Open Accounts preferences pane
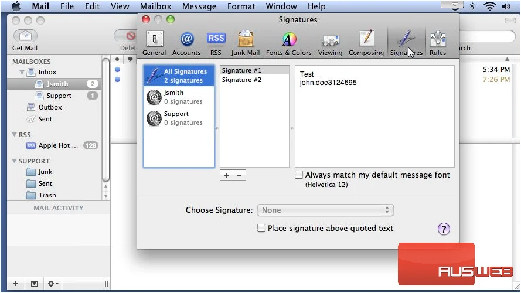The height and width of the screenshot is (293, 521). pos(186,43)
